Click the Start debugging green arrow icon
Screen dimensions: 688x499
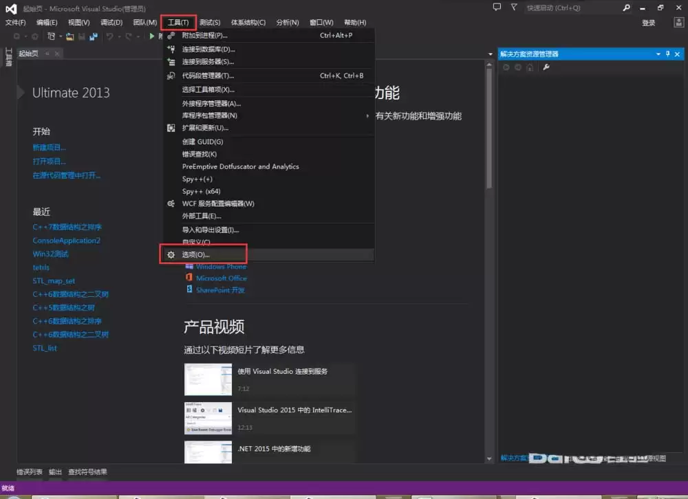[x=151, y=36]
